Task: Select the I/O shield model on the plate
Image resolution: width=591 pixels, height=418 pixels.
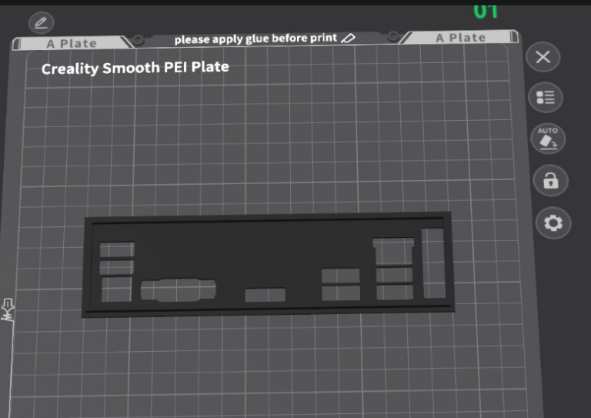Action: pyautogui.click(x=268, y=265)
